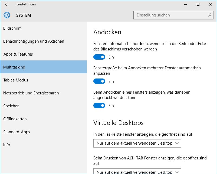Viewport: 217px width, 174px height.
Task: Turn off showing snap suggestions beside docked windows
Action: click(x=100, y=105)
